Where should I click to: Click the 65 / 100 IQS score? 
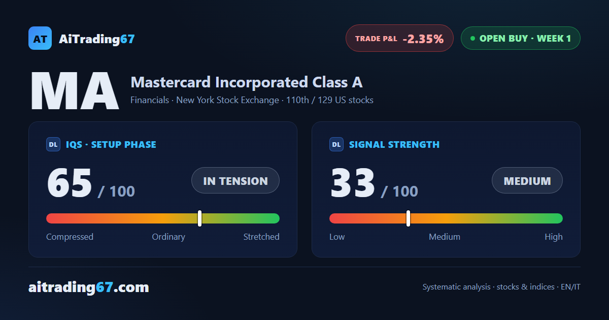(91, 184)
